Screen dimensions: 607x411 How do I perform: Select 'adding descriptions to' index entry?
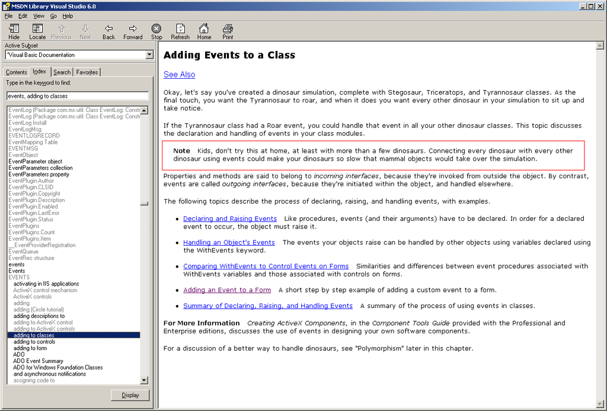[39, 316]
